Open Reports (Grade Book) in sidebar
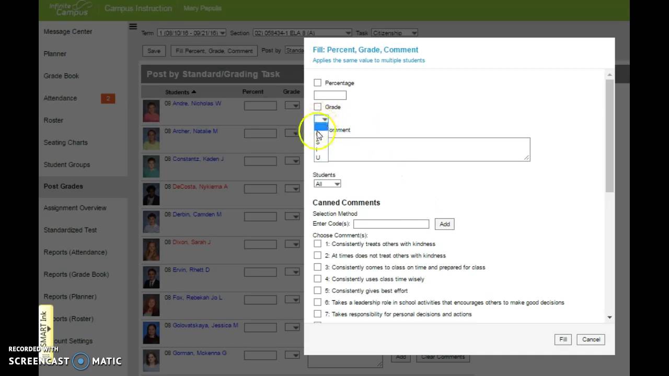The width and height of the screenshot is (669, 376). pos(76,274)
